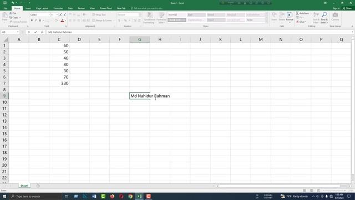Click the Share button
The height and width of the screenshot is (200, 355).
click(347, 8)
